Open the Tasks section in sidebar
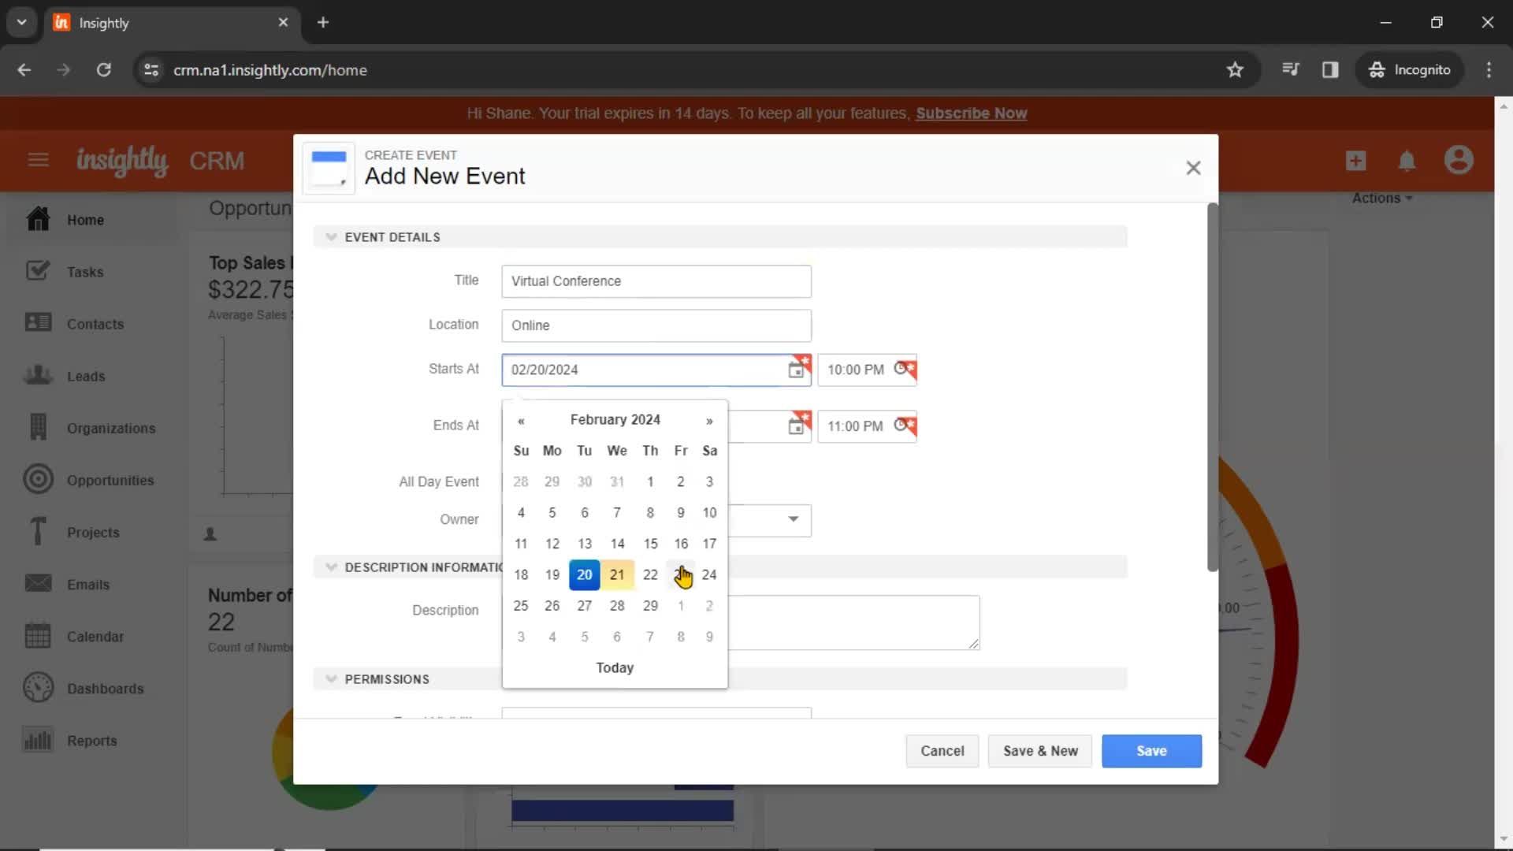Image resolution: width=1513 pixels, height=851 pixels. click(85, 271)
